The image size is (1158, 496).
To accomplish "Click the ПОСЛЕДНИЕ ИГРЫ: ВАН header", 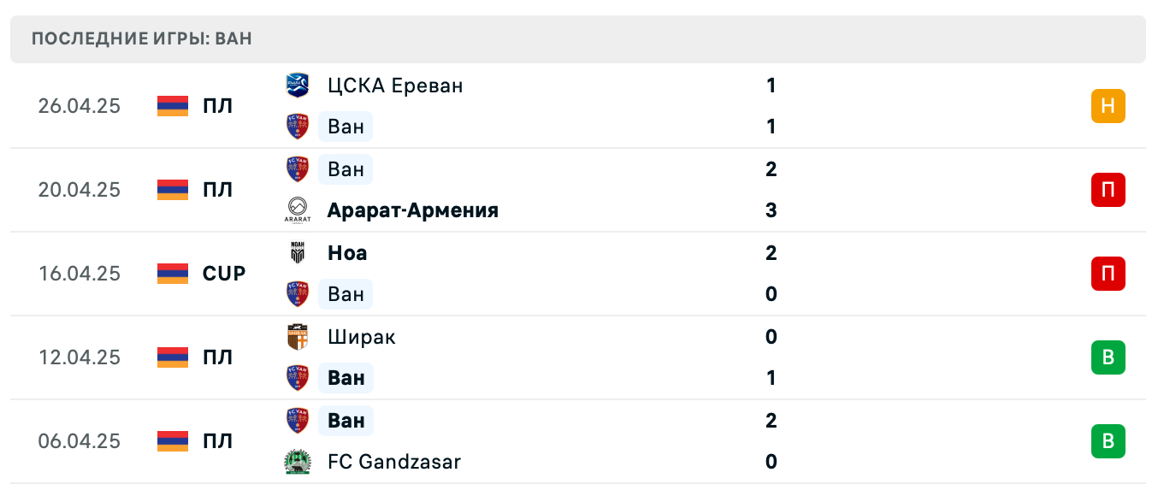I will pos(142,38).
